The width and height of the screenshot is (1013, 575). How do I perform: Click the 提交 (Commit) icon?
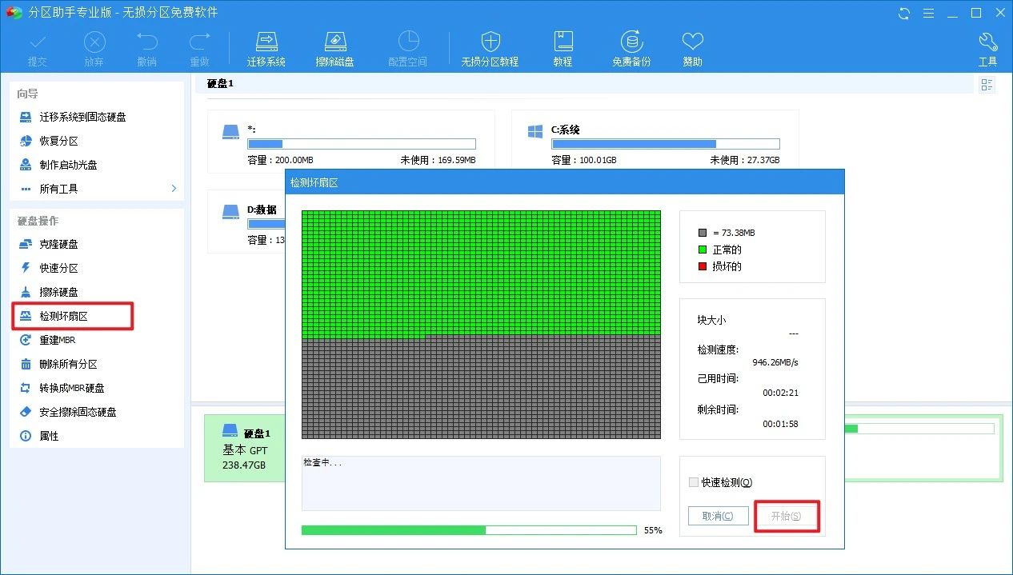pyautogui.click(x=37, y=46)
